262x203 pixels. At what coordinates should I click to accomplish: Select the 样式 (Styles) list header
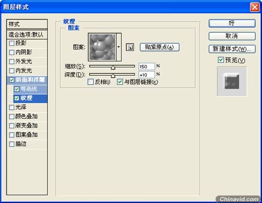coord(27,24)
